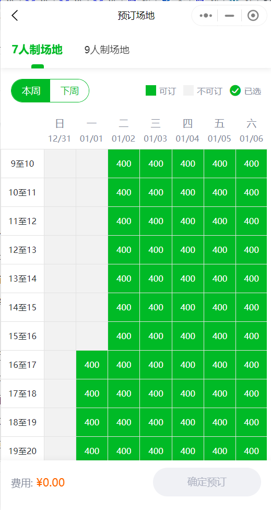This screenshot has width=271, height=510.
Task: Open the three-dots more options menu
Action: coord(205,16)
